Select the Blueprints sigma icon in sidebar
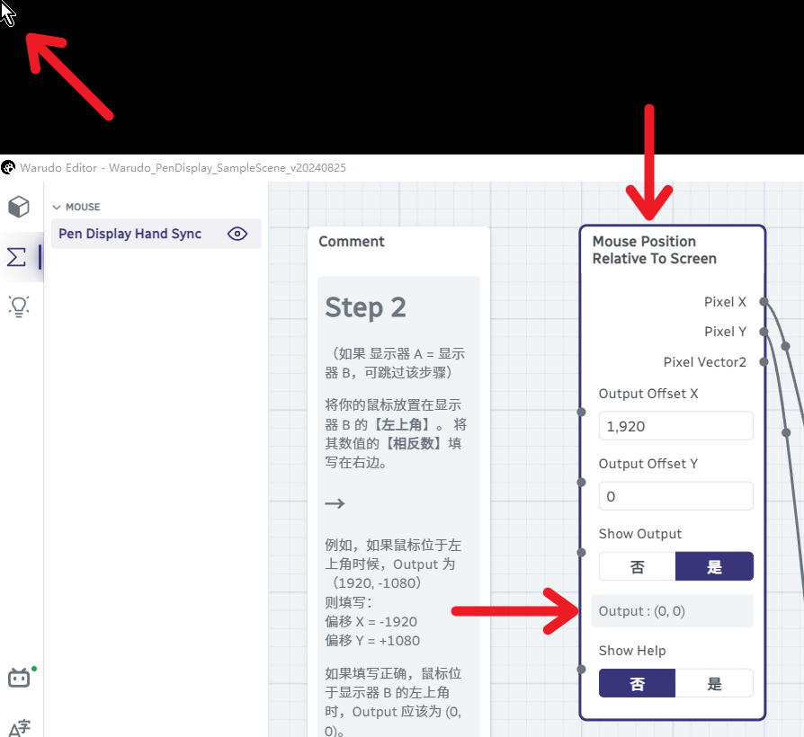This screenshot has height=737, width=804. coord(16,257)
